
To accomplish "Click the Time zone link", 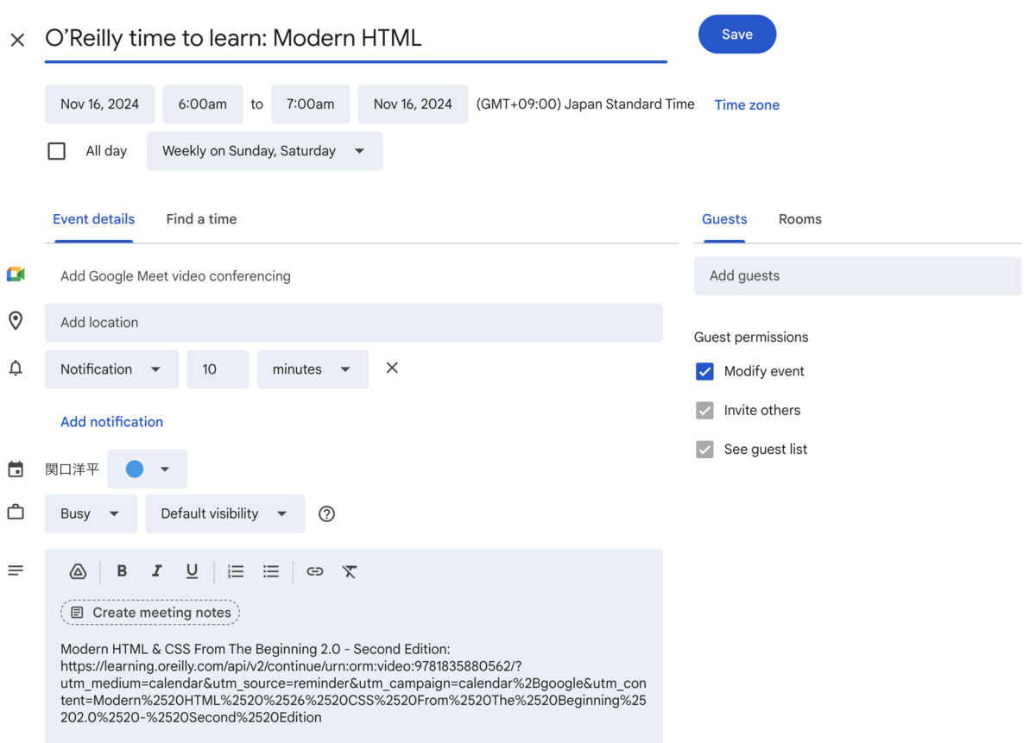I will pos(747,105).
